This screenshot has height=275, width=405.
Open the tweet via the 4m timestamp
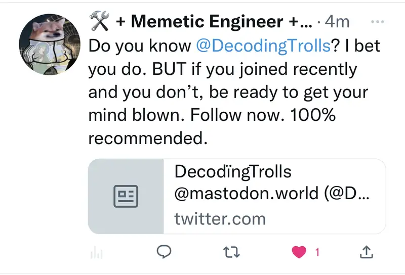tap(337, 22)
